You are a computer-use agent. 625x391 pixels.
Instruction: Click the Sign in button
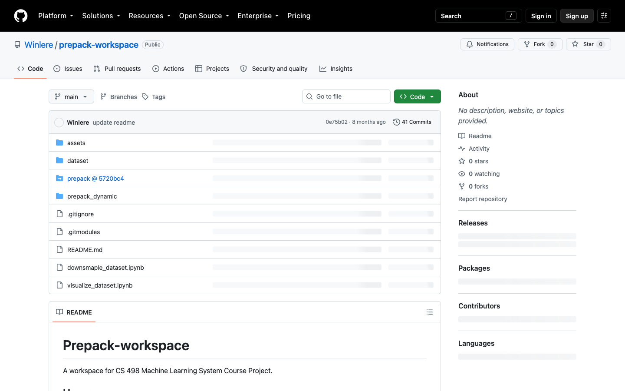click(541, 16)
